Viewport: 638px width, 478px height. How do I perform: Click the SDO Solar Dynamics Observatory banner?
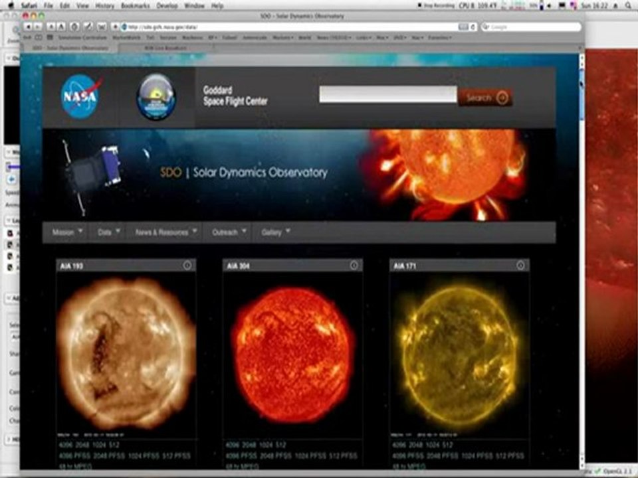coord(299,175)
